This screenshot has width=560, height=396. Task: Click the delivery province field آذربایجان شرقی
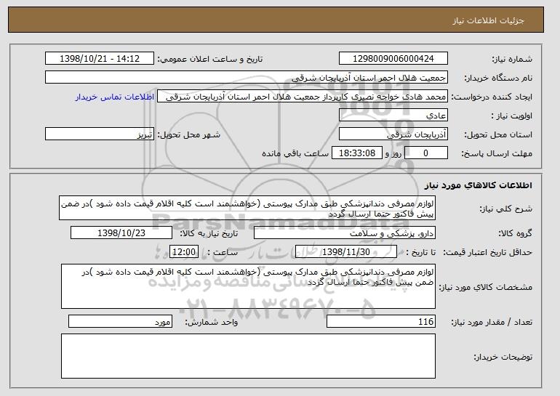click(x=393, y=134)
